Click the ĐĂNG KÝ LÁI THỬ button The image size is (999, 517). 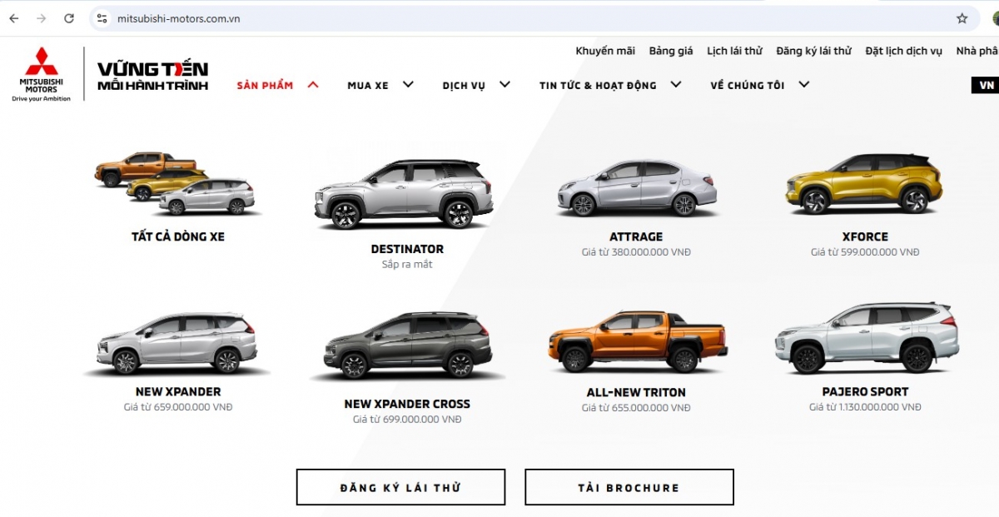[400, 487]
